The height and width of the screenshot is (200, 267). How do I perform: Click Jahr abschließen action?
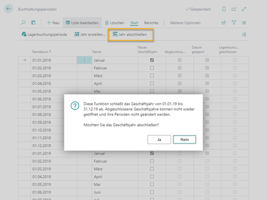pyautogui.click(x=131, y=34)
